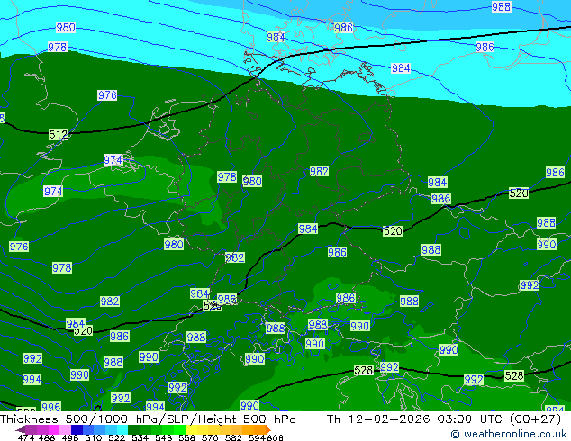Click the black 512 height contour label
Viewport: 571px width, 441px height.
(x=59, y=135)
